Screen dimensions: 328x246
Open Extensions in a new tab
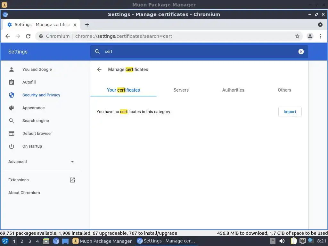tap(18, 180)
